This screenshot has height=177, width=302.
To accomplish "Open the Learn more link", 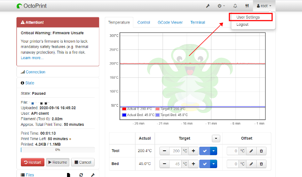I will pyautogui.click(x=32, y=58).
